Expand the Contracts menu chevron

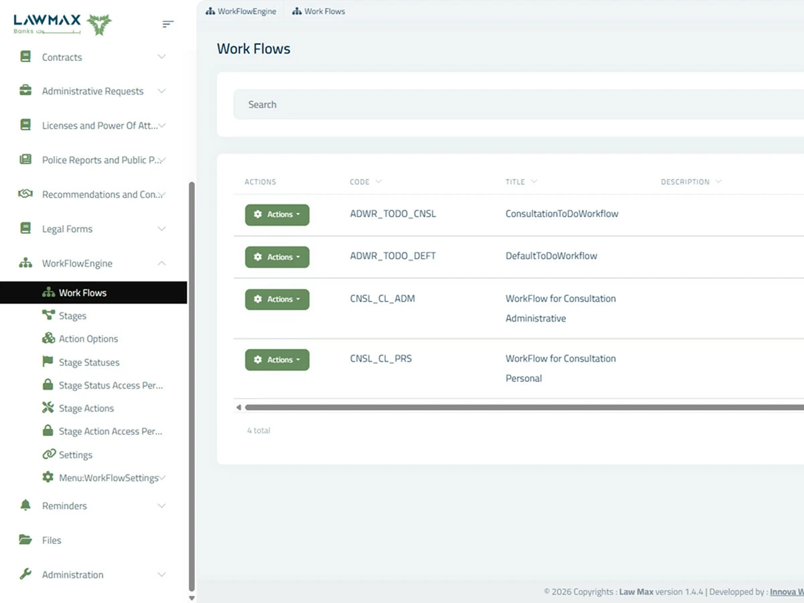point(161,57)
